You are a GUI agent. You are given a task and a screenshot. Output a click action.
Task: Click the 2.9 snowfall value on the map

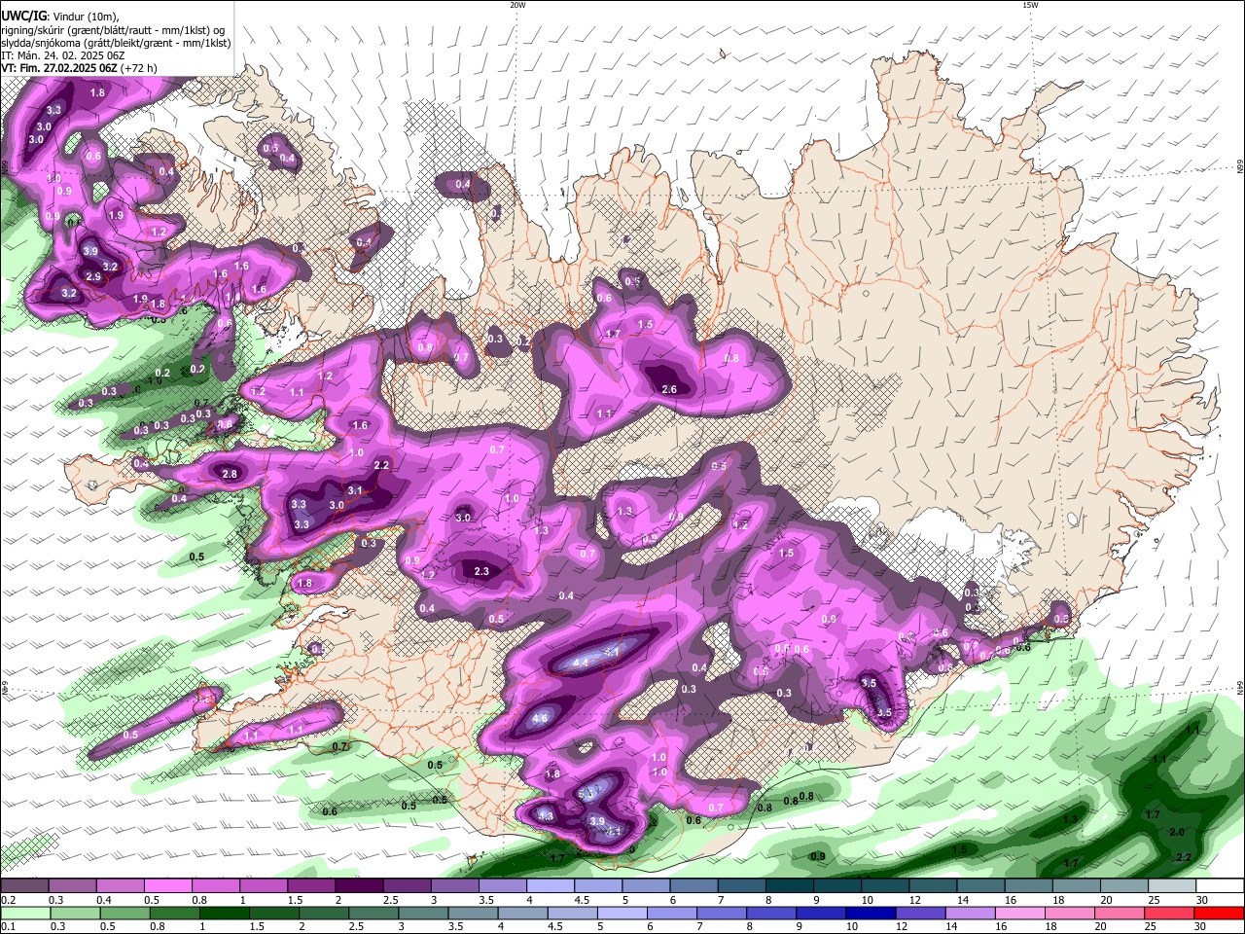pyautogui.click(x=94, y=276)
